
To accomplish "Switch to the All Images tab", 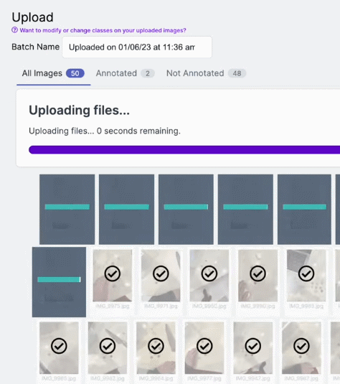I will [53, 73].
